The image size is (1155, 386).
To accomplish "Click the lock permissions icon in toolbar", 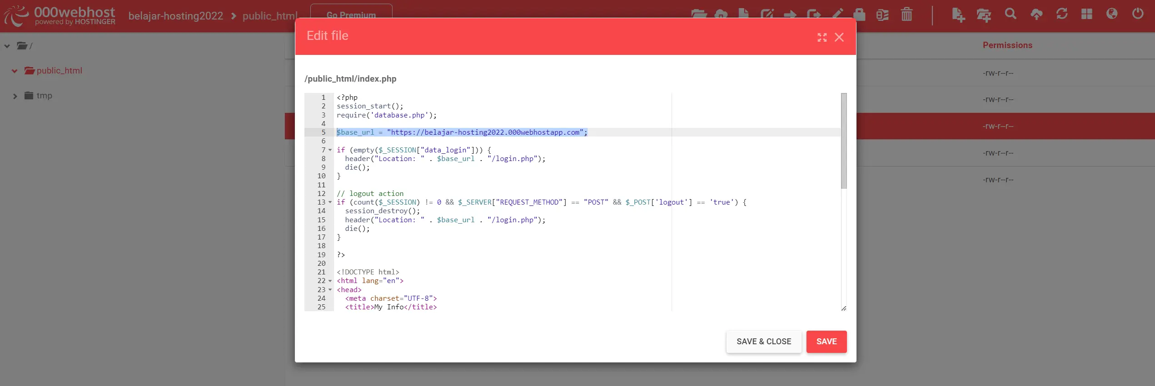I will click(x=859, y=14).
